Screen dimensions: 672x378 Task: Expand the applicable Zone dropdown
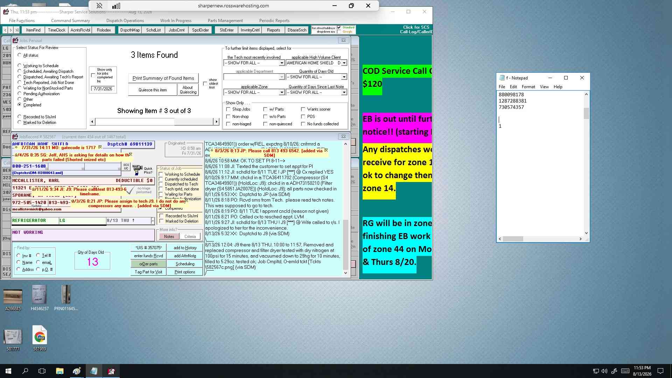(x=281, y=92)
